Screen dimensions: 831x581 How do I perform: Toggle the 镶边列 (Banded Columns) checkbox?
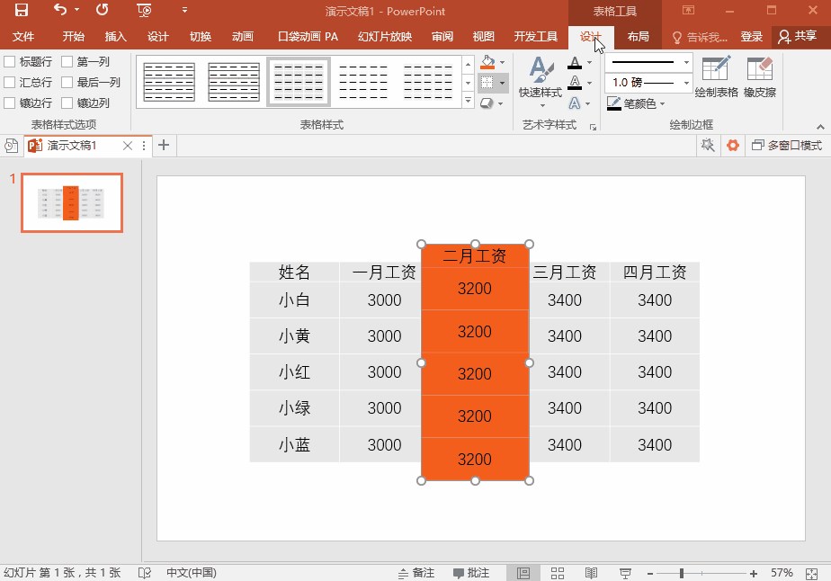click(67, 103)
